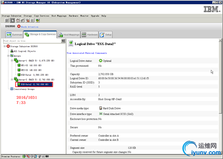Click first green premium feature icon
Viewport: 223px width, 159px height.
click(24, 156)
